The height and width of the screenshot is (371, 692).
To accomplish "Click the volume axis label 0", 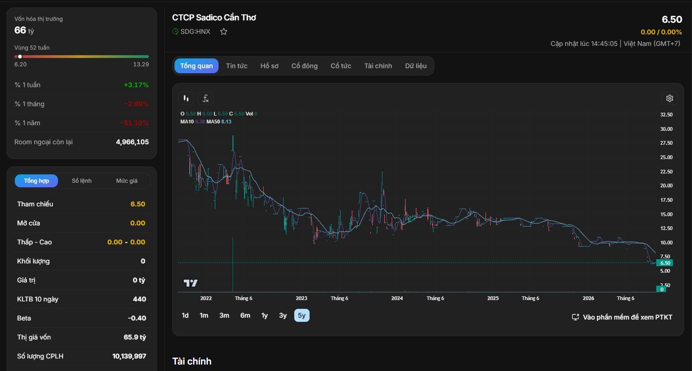I will click(x=662, y=289).
